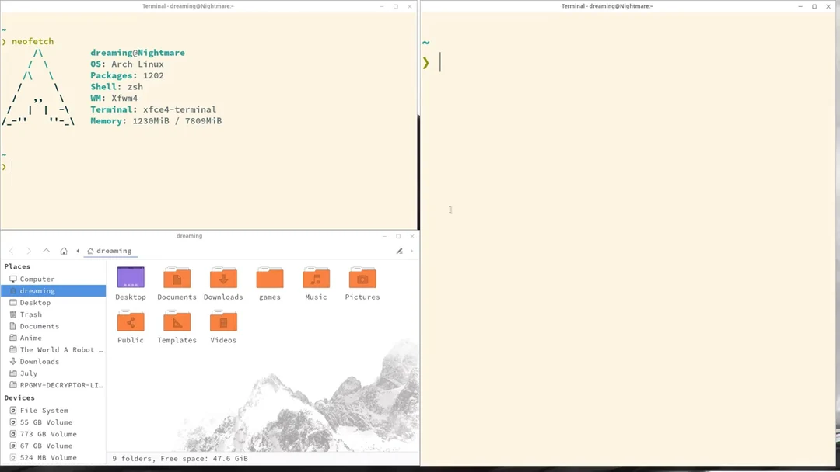The height and width of the screenshot is (472, 840).
Task: Click the pencil icon to edit the path
Action: [399, 251]
